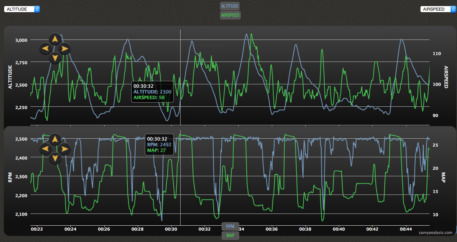
Task: Click the 2,250 altitude axis value
Action: pos(21,107)
